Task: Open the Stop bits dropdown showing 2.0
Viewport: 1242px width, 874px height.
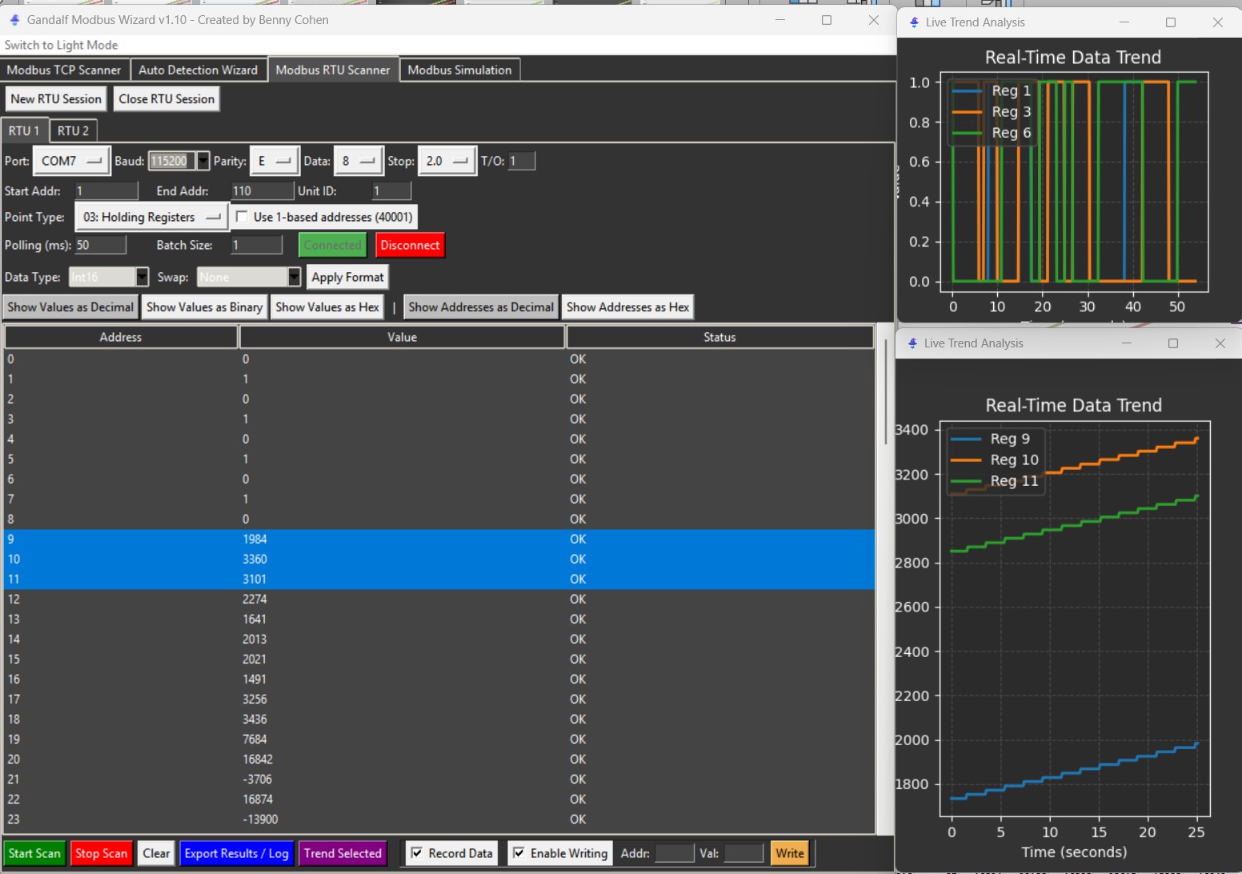Action: coord(447,161)
